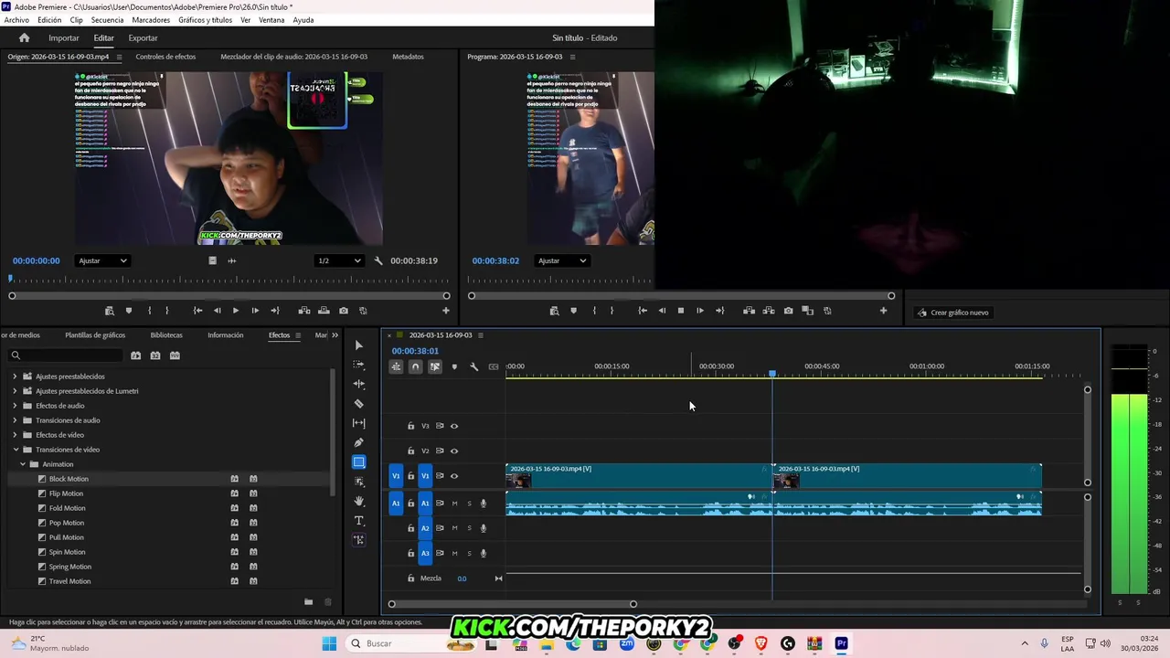Play the clip in Source monitor

point(236,311)
